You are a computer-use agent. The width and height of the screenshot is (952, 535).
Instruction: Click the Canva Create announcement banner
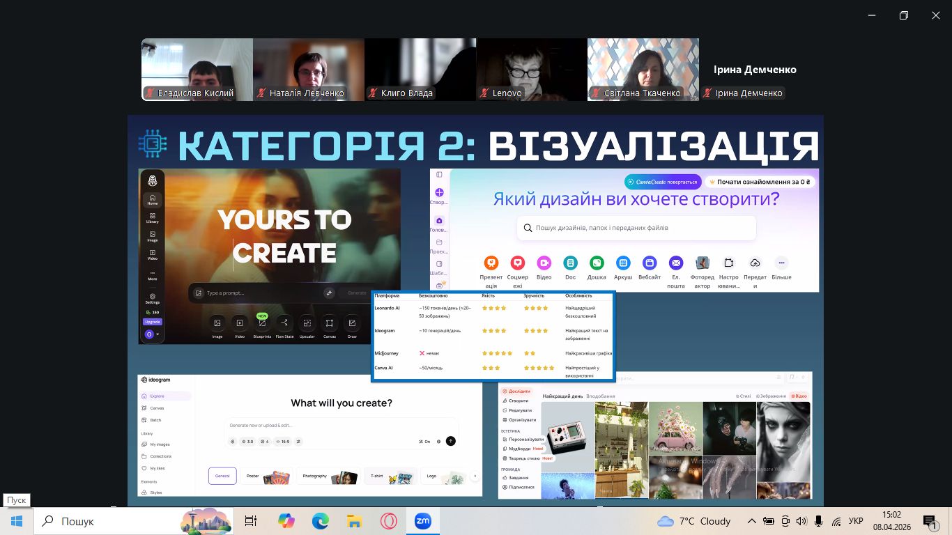pos(663,182)
